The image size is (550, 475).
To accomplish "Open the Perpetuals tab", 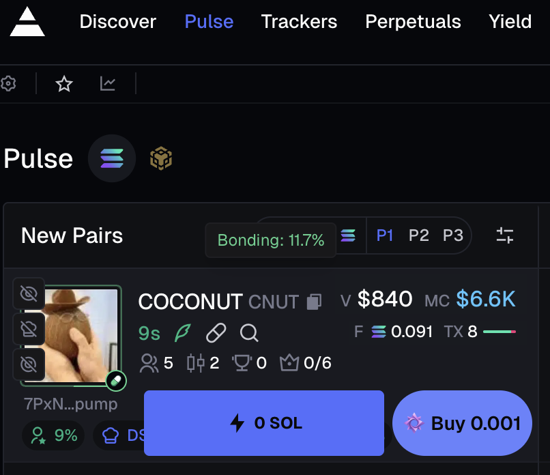I will coord(413,22).
